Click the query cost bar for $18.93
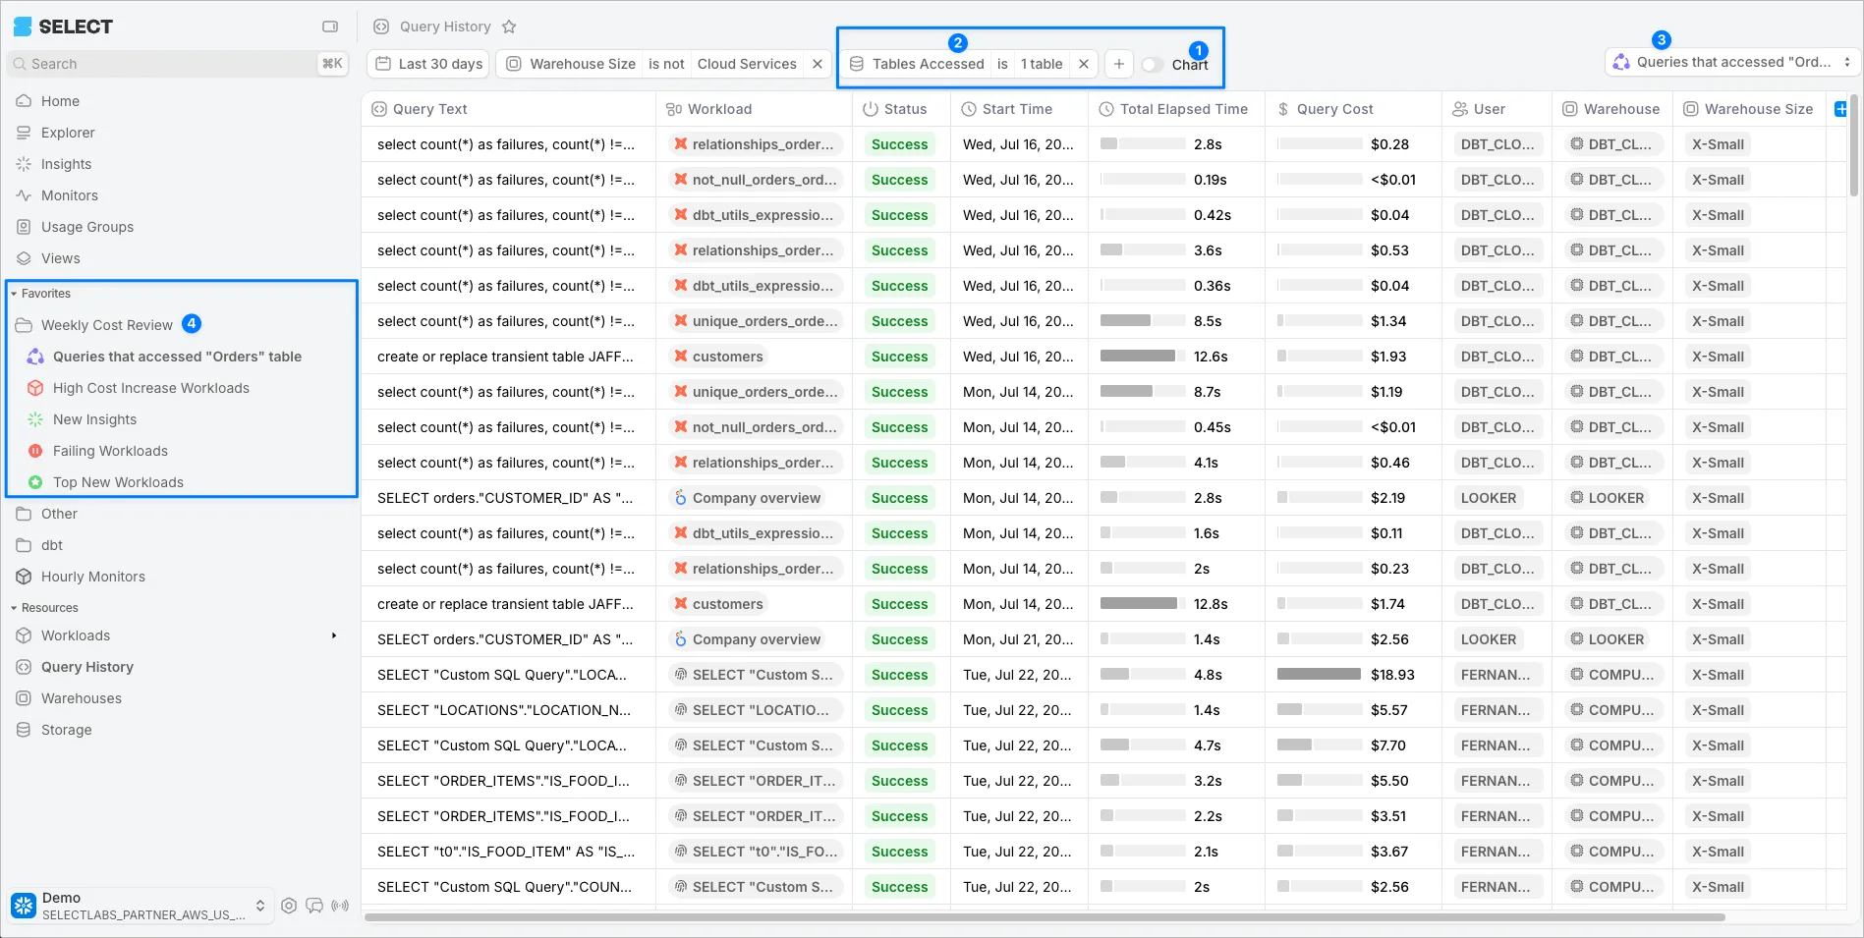1864x938 pixels. click(1319, 675)
